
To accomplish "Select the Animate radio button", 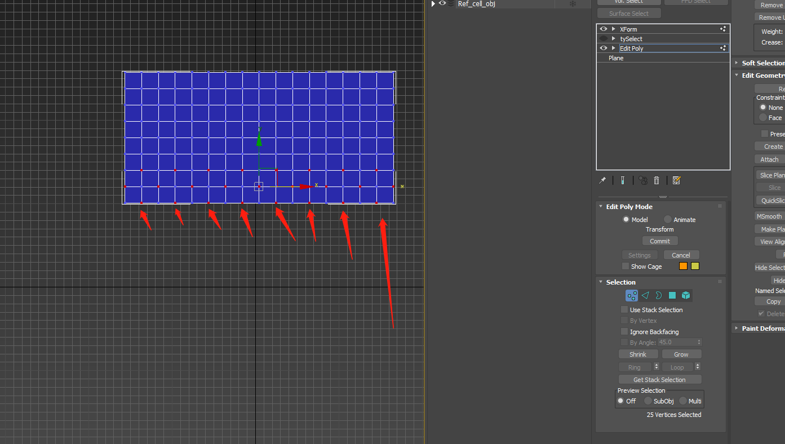I will point(668,220).
